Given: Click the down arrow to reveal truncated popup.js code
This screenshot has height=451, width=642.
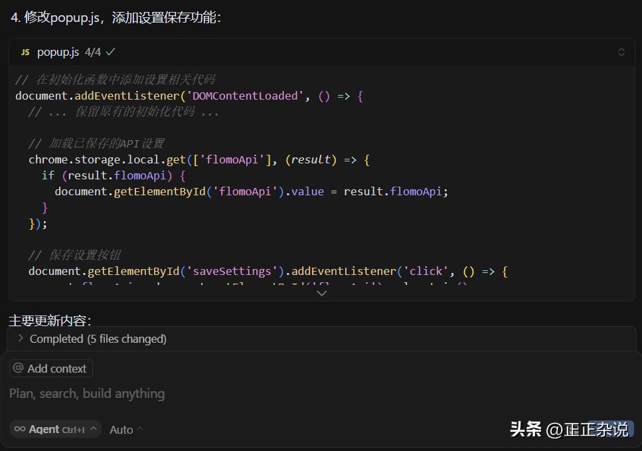Looking at the screenshot, I should [322, 292].
